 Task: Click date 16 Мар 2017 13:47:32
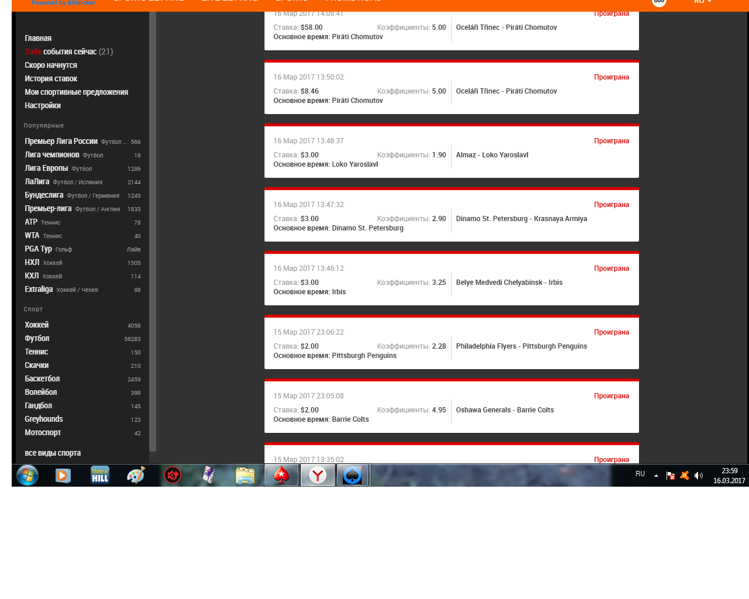pyautogui.click(x=308, y=205)
